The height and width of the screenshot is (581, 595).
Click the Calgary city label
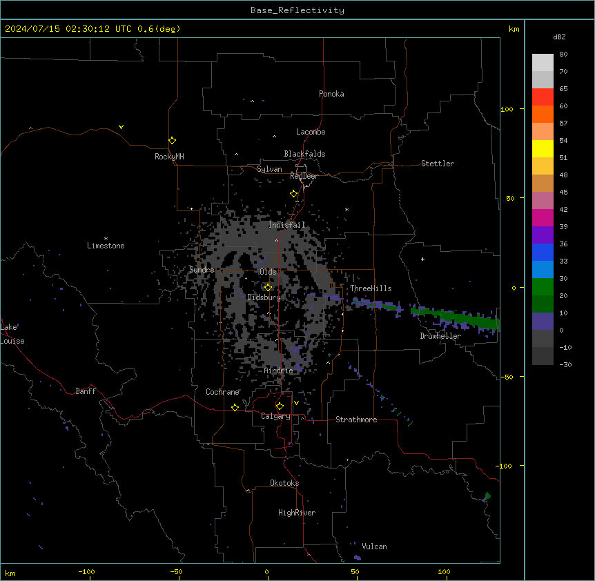click(x=276, y=416)
